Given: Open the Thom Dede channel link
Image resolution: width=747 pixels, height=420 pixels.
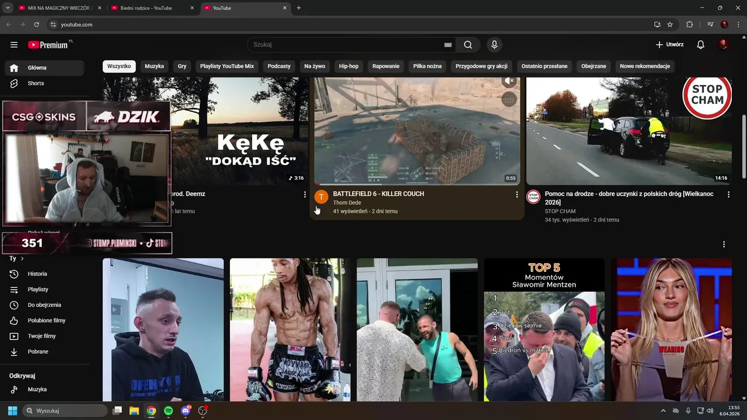Looking at the screenshot, I should 347,202.
